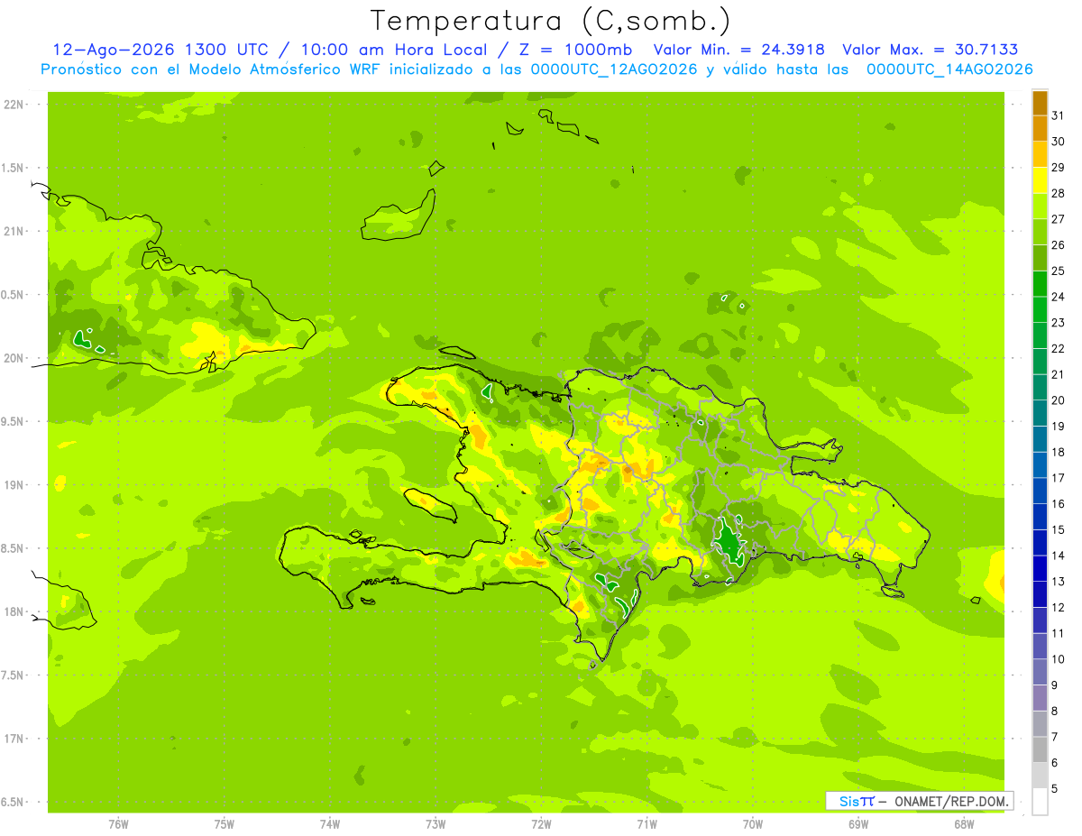This screenshot has width=1082, height=836.
Task: Click the '21N' latitude label
Action: 14,232
